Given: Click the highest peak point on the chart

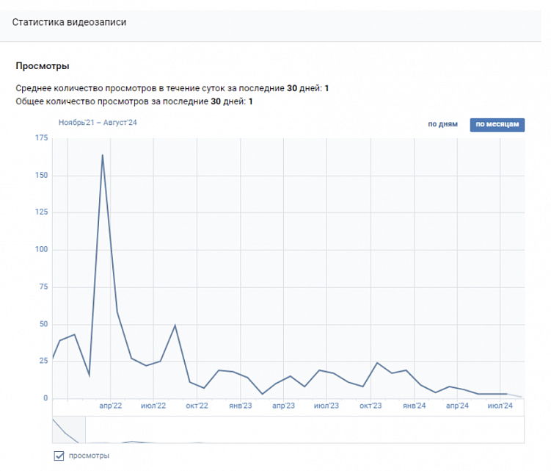Looking at the screenshot, I should tap(103, 154).
